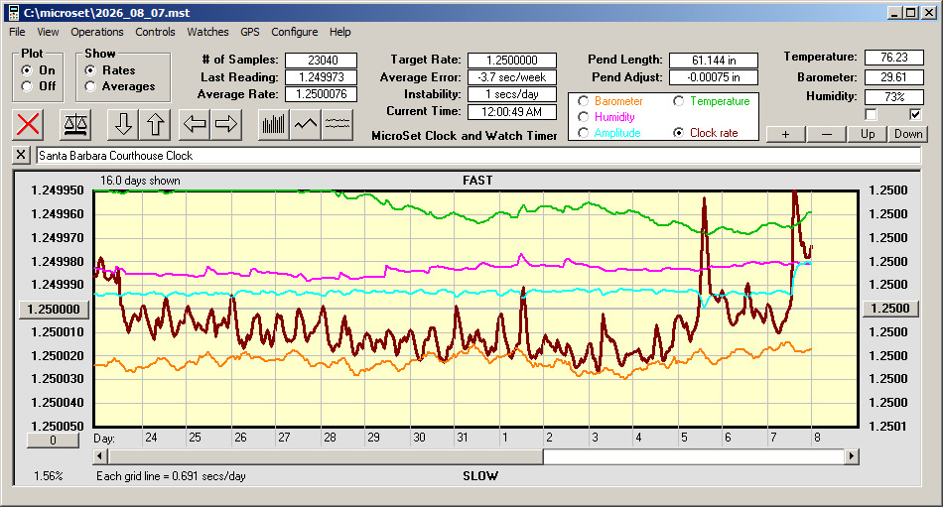Select the Barometer radio button
Image resolution: width=943 pixels, height=507 pixels.
coord(583,101)
